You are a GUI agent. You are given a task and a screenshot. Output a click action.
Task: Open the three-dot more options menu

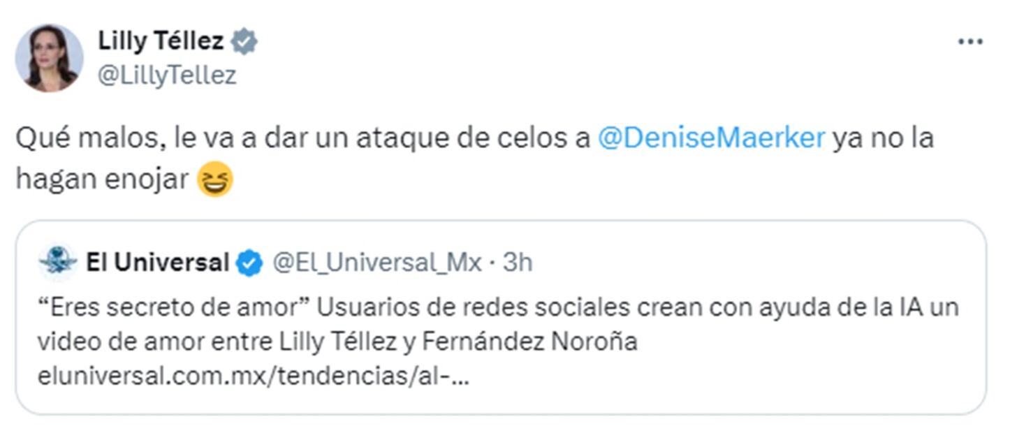click(x=970, y=42)
